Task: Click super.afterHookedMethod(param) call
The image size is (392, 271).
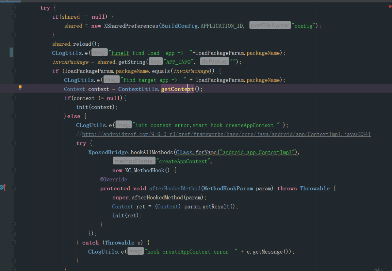Action: pos(159,197)
